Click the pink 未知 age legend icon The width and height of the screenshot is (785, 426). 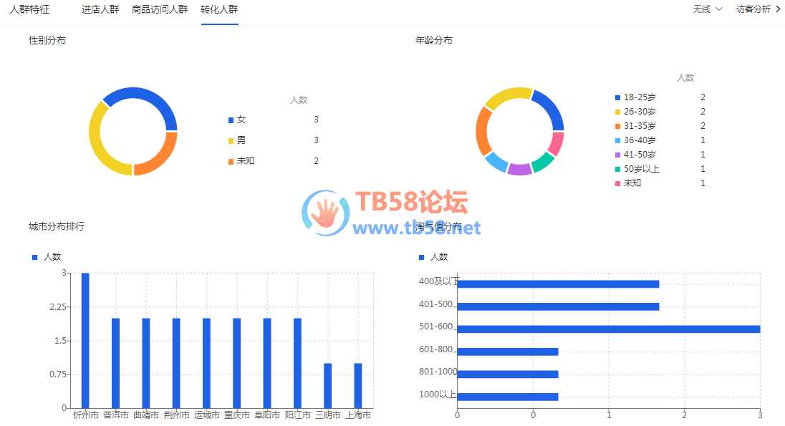(x=618, y=183)
